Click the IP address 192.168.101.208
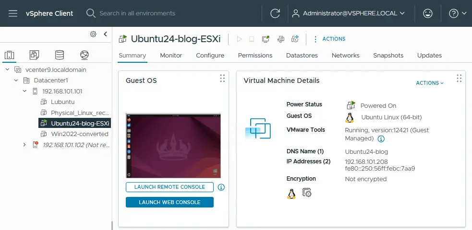Viewport: 472px width, 230px height. click(x=366, y=162)
